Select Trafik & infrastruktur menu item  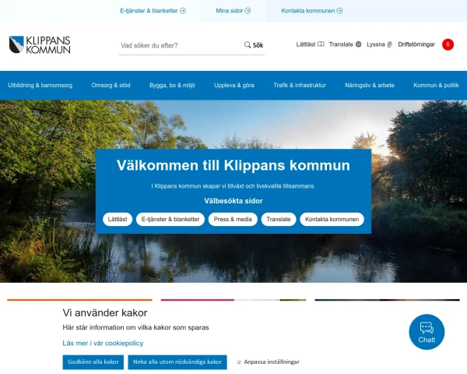[300, 85]
